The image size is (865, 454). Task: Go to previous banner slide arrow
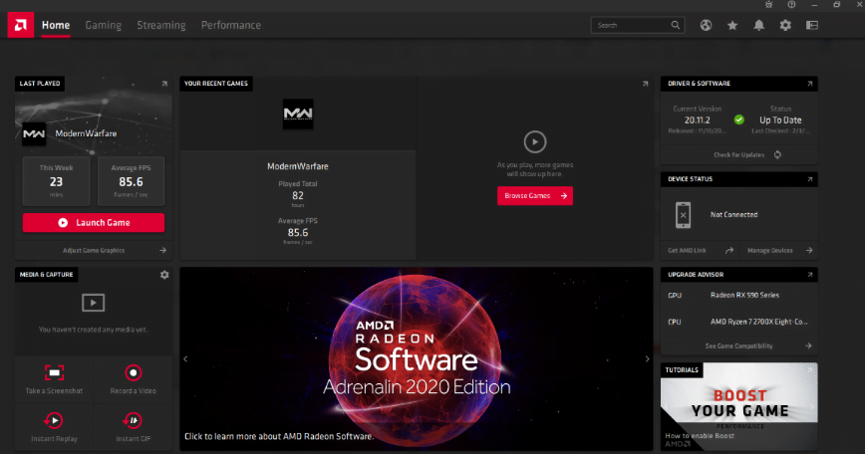(x=185, y=358)
